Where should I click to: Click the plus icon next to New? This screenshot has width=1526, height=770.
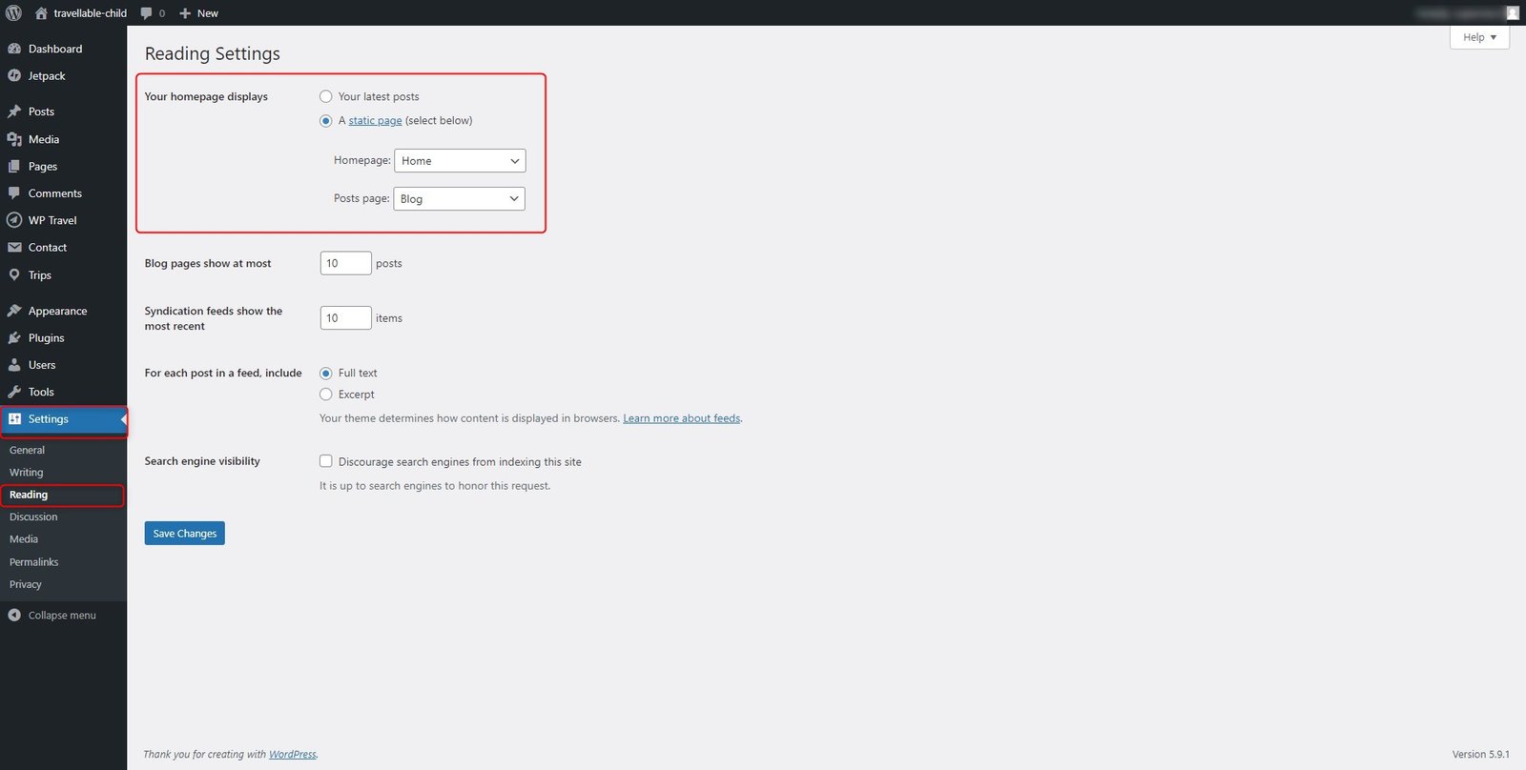tap(185, 13)
